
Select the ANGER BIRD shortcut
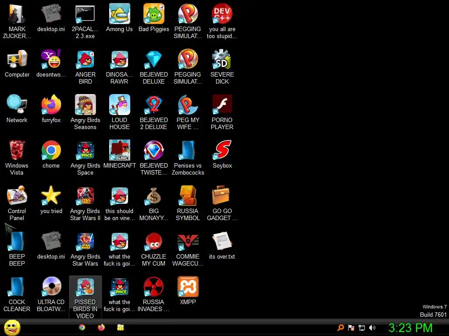pyautogui.click(x=86, y=67)
